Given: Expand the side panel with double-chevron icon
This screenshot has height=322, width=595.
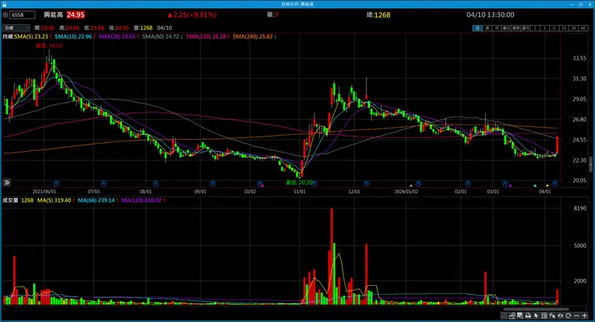Looking at the screenshot, I should click(6, 182).
